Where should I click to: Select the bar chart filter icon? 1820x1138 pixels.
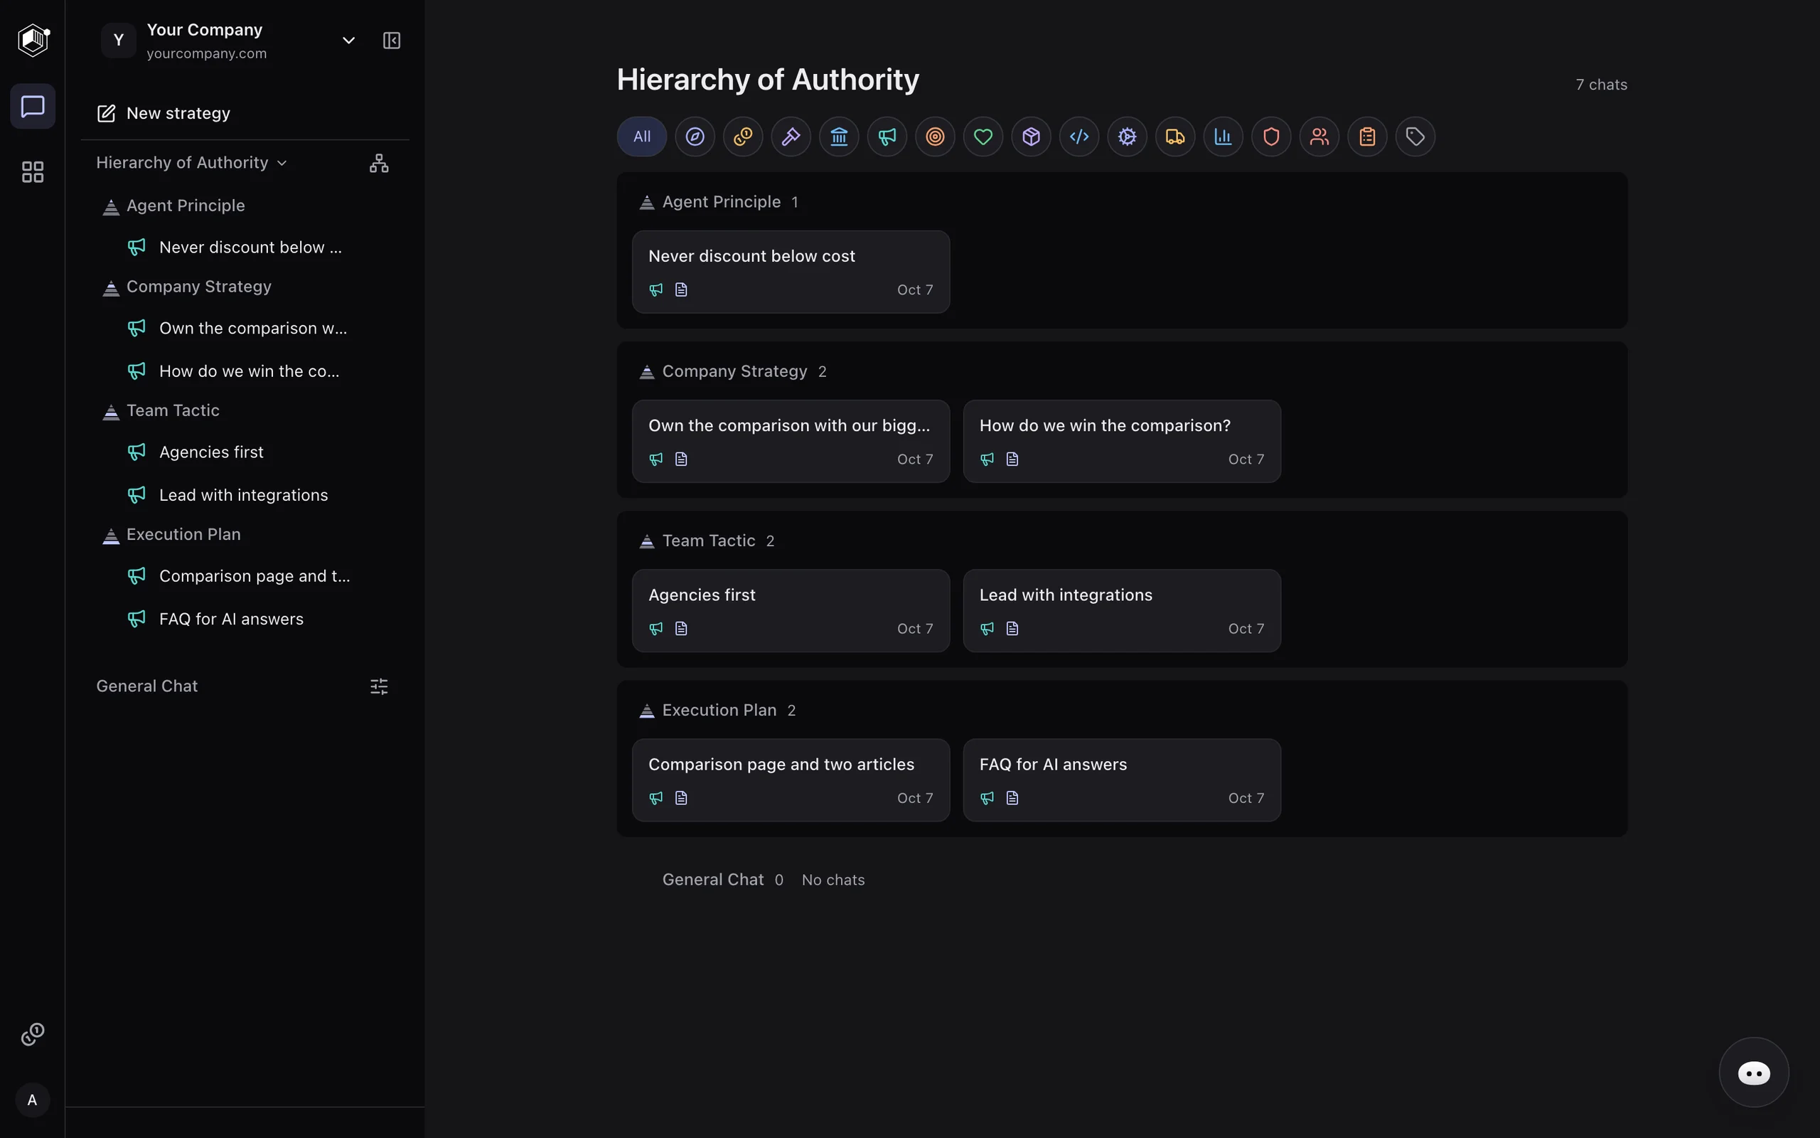(x=1224, y=137)
